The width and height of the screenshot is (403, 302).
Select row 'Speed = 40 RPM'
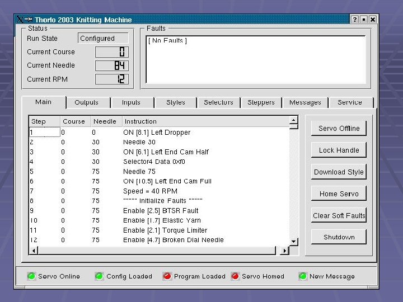[159, 191]
